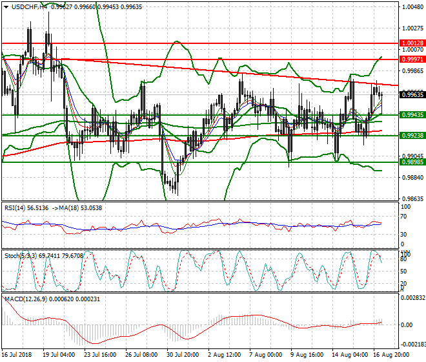The height and width of the screenshot is (362, 426).
Task: Click the 30 Jul 20:00 time label
Action: pyautogui.click(x=183, y=355)
